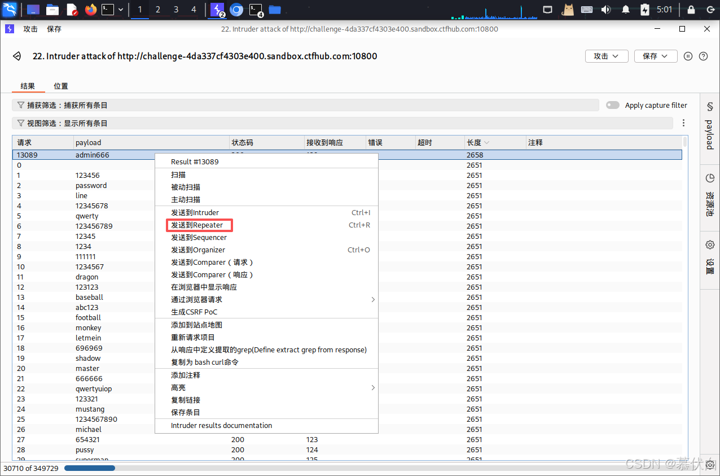Open the file manager taskbar launcher
Viewport: 720px width, 476px height.
point(52,10)
